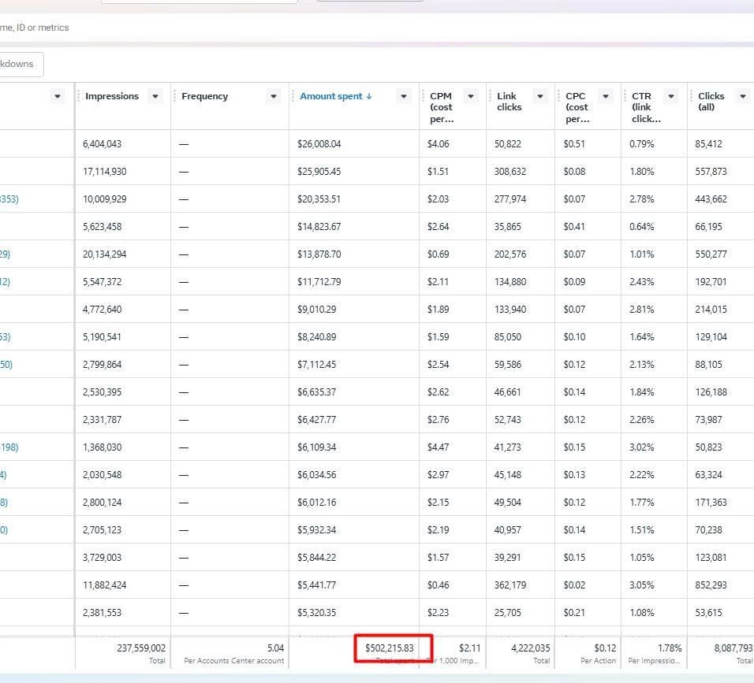Grab the Impressions column drag handle
Screen dimensions: 754x683
tap(78, 96)
